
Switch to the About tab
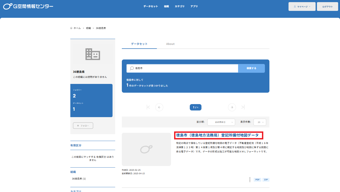tap(170, 44)
